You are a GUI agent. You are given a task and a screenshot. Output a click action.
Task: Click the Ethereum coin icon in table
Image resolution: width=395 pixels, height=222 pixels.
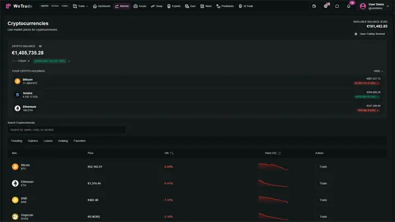pos(15,183)
